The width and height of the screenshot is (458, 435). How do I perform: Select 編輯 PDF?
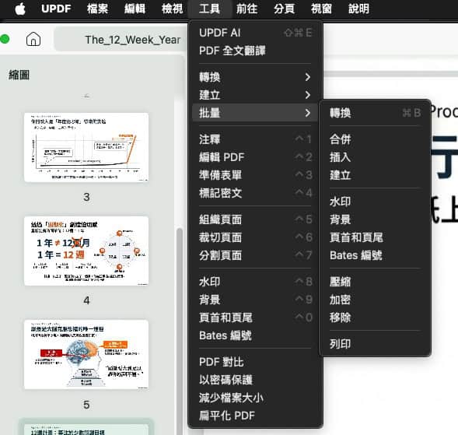point(255,157)
